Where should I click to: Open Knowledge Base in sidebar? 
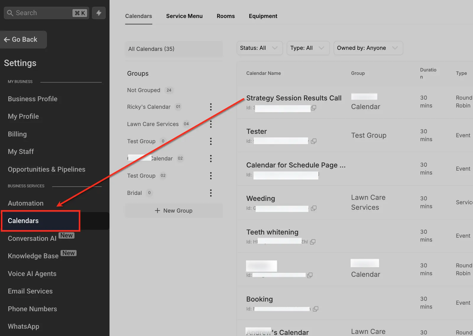pyautogui.click(x=33, y=256)
